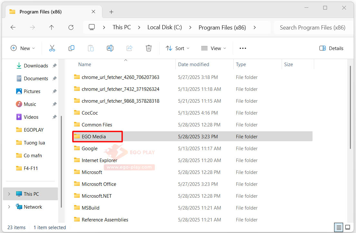The width and height of the screenshot is (356, 233).
Task: Expand chevron after Program Files (x86) breadcrumb
Action: pyautogui.click(x=255, y=27)
